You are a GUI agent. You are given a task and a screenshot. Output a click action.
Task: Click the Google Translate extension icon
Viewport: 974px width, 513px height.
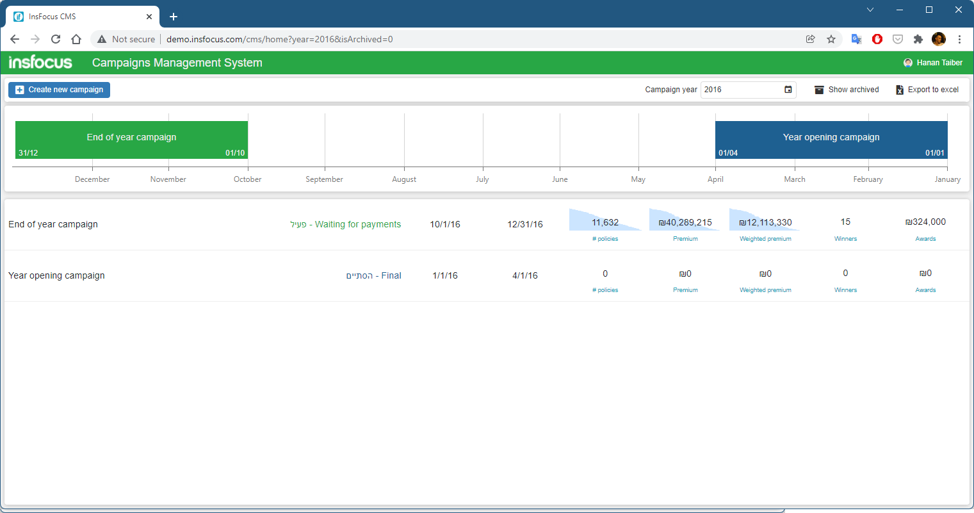(856, 39)
